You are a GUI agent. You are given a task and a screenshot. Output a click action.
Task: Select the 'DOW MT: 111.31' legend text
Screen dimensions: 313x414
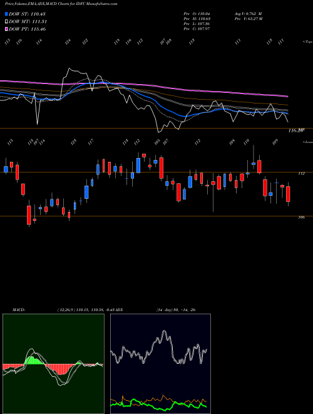[28, 22]
